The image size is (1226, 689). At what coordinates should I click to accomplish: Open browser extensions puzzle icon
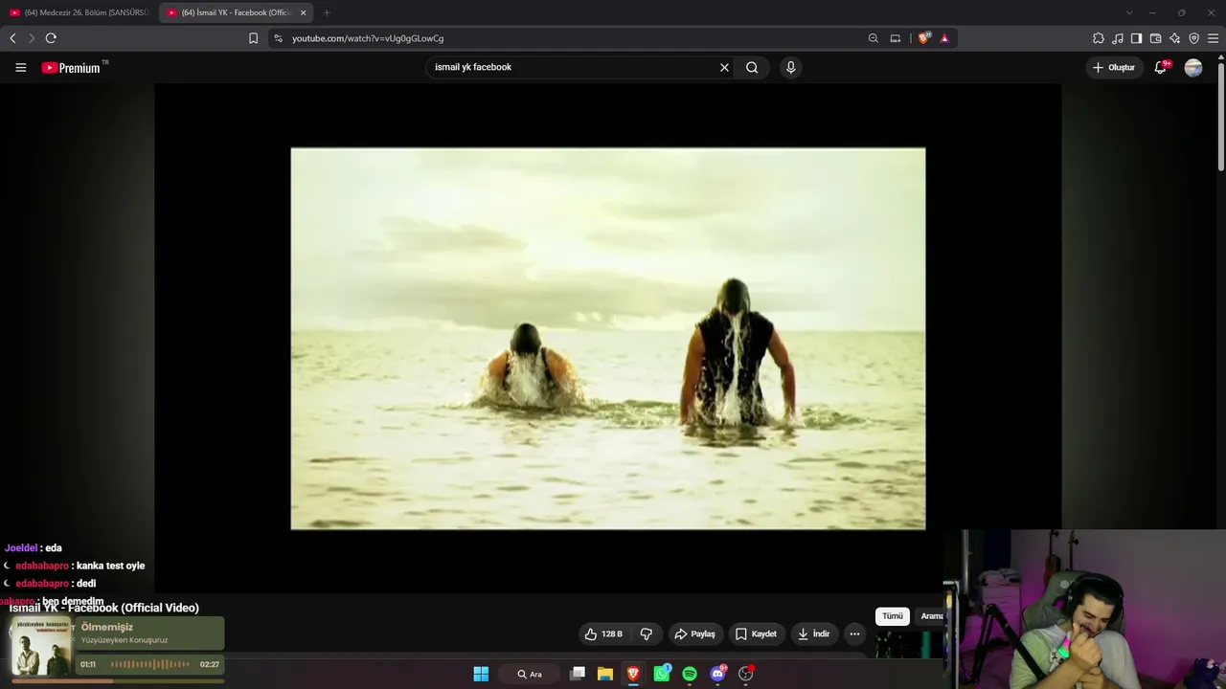coord(1098,38)
